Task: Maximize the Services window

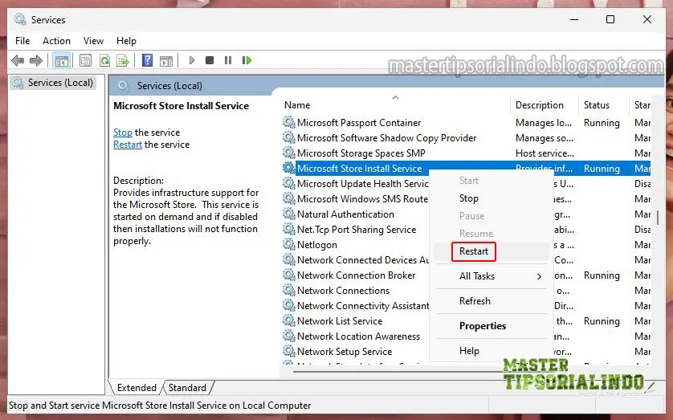Action: [610, 19]
